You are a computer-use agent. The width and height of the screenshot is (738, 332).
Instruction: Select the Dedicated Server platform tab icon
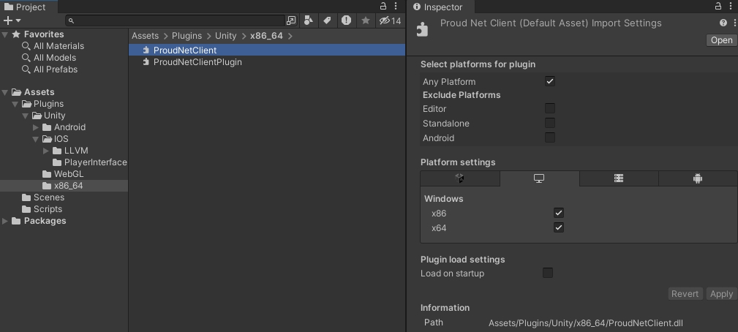619,178
